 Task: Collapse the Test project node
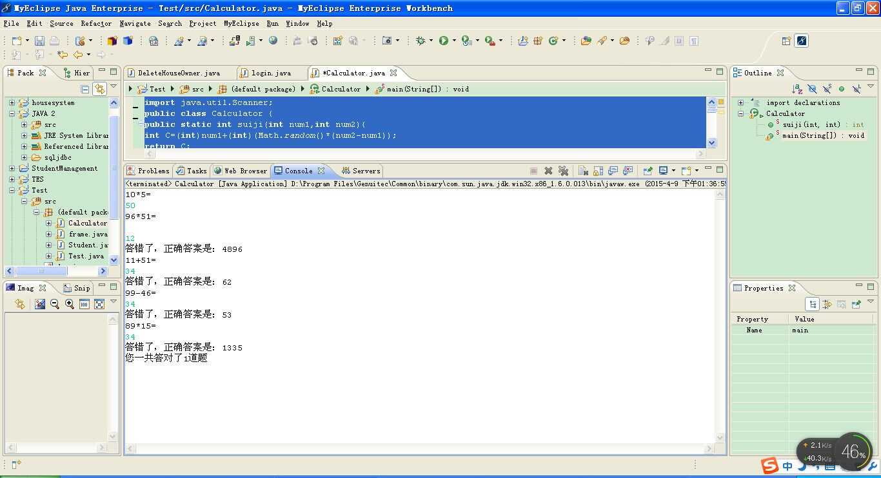click(x=12, y=190)
